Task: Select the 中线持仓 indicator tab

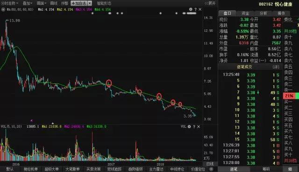Action: coord(177,169)
